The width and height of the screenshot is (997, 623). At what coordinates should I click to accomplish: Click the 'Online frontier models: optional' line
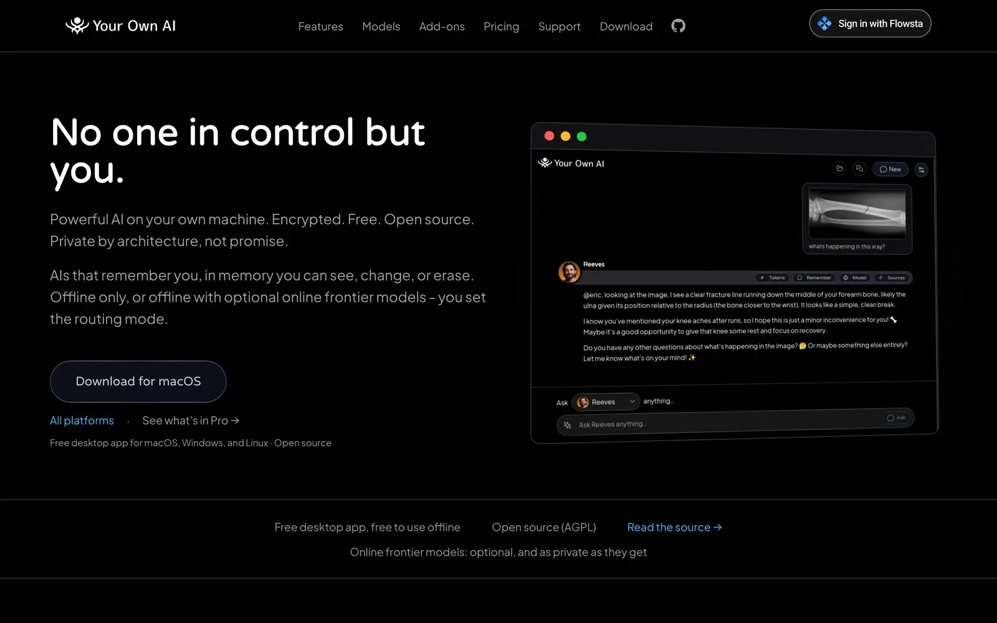click(499, 552)
